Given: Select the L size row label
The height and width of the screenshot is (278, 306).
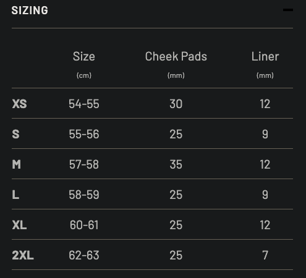Looking at the screenshot, I should pyautogui.click(x=15, y=195).
